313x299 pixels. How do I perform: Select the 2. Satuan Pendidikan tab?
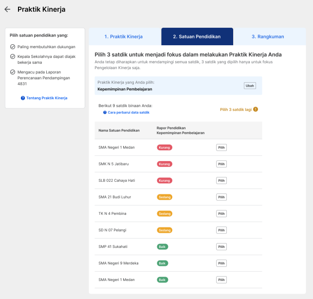point(197,36)
